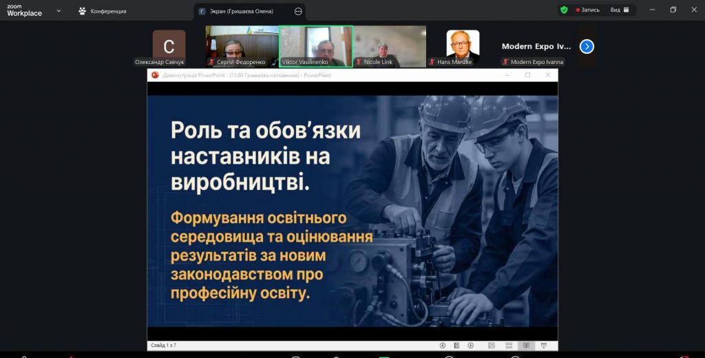Open the Вид view menu
705x358 pixels.
(618, 10)
